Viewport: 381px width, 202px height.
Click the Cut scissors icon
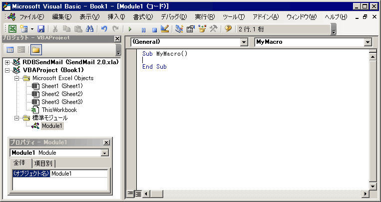pos(55,29)
